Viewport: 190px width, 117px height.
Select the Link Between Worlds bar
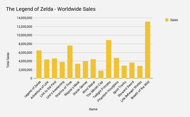[x=140, y=72]
